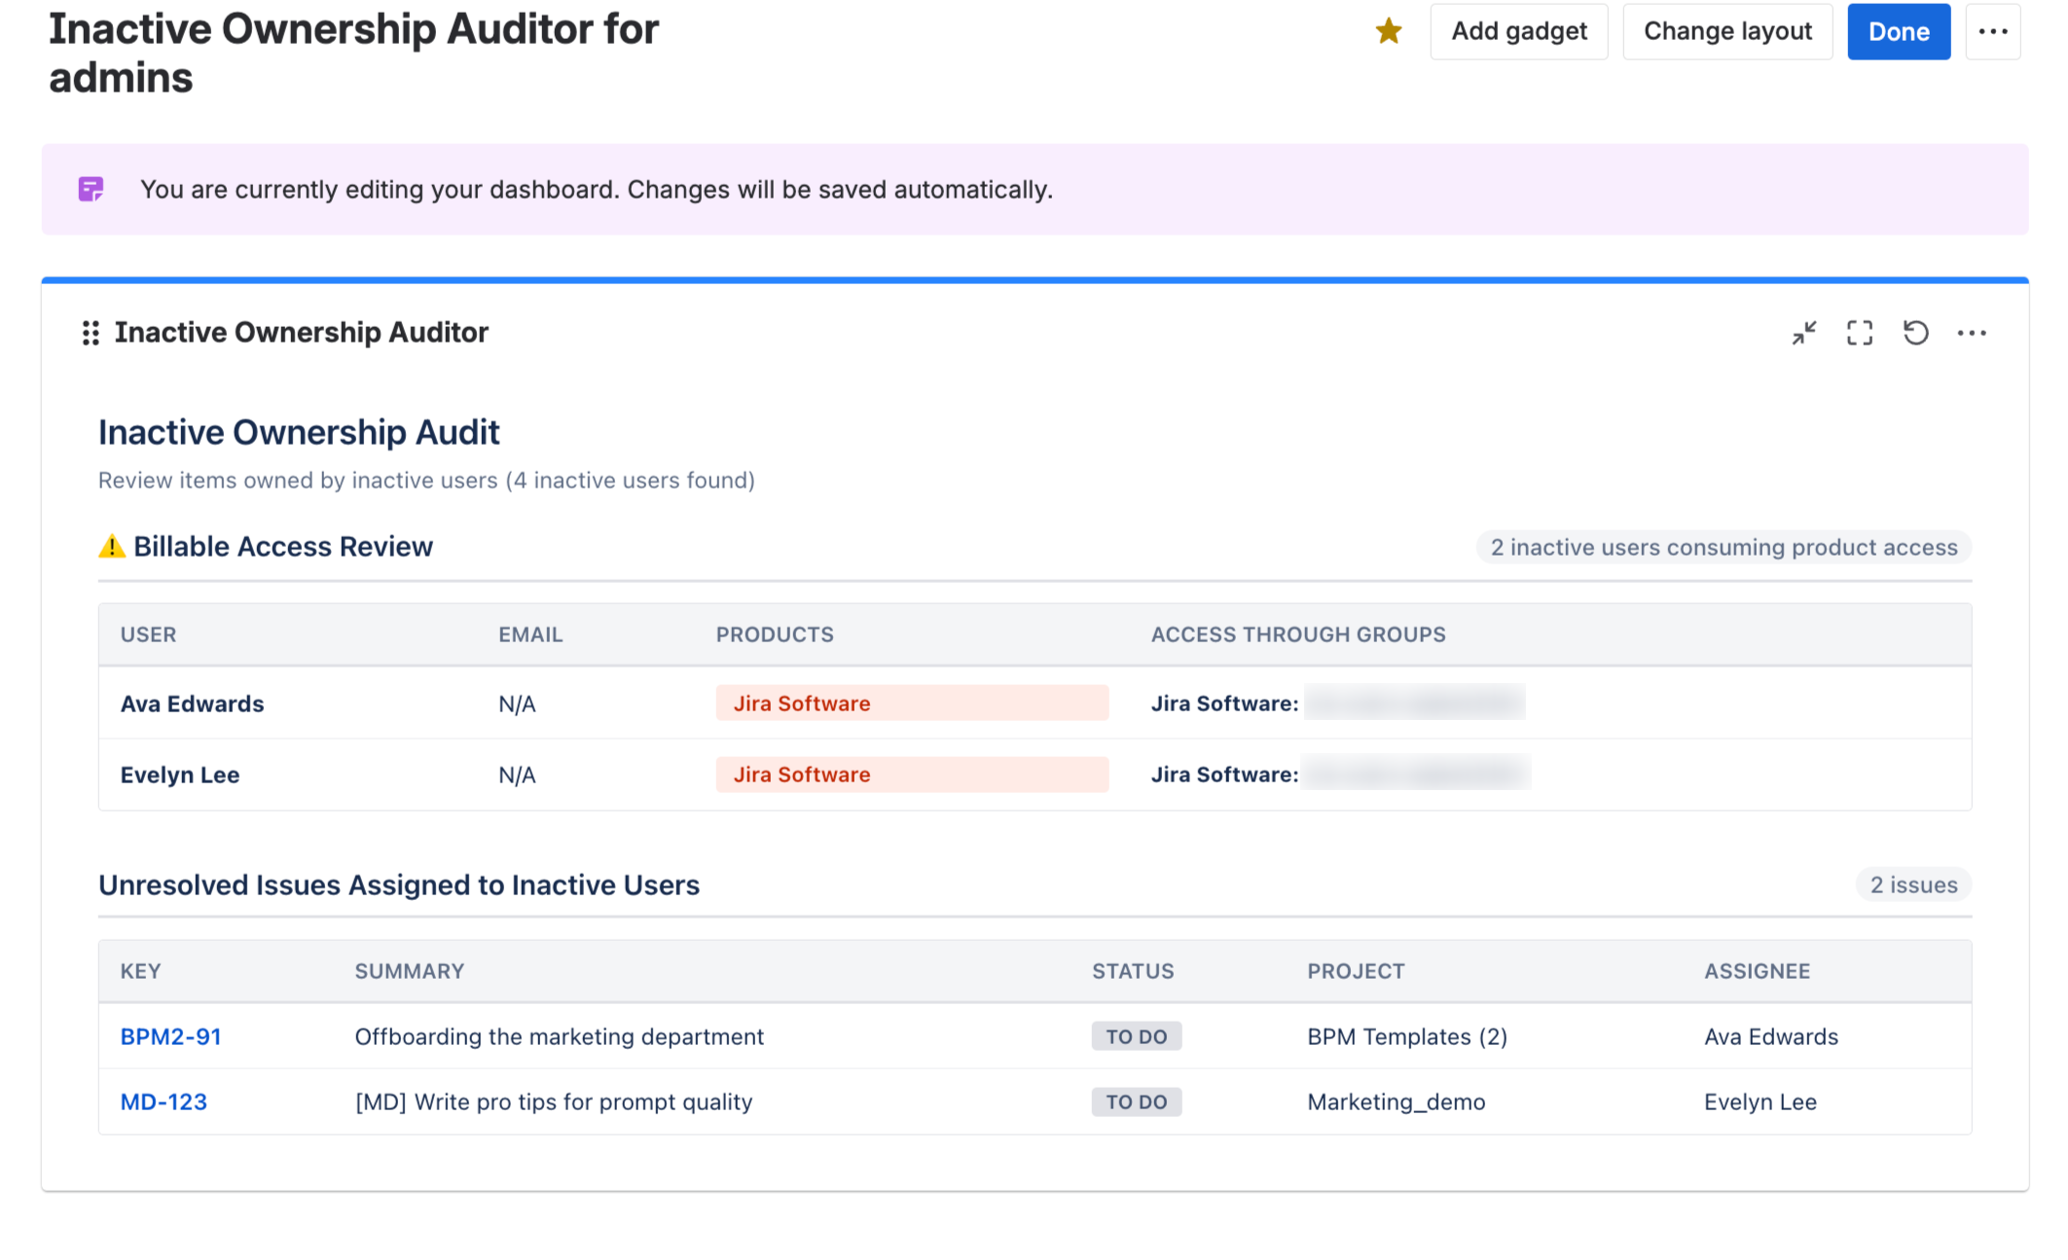Select the Ava Edwards user name

click(192, 703)
